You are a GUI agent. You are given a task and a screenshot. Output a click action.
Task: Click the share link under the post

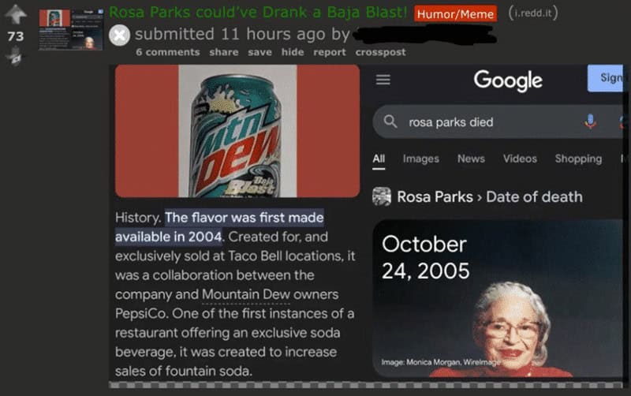(x=224, y=52)
